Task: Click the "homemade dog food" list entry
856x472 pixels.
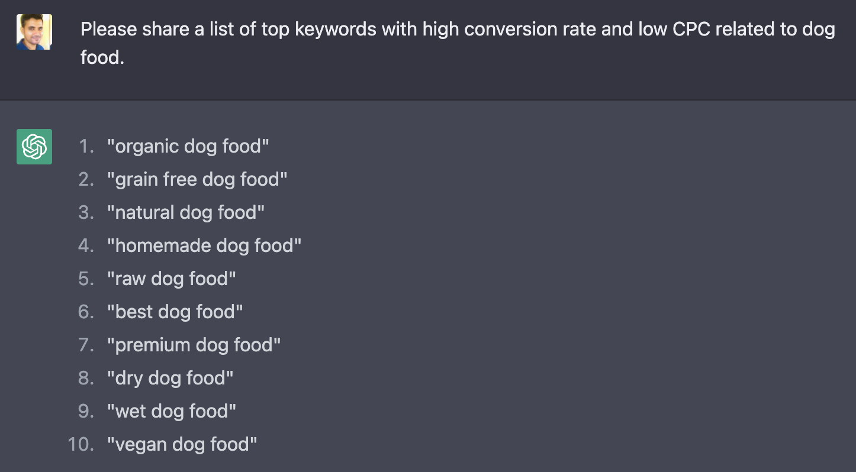Action: click(204, 245)
